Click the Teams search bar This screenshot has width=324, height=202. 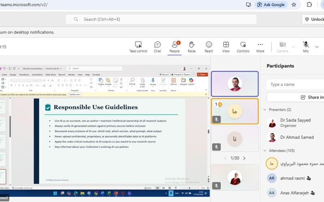[x=161, y=19]
